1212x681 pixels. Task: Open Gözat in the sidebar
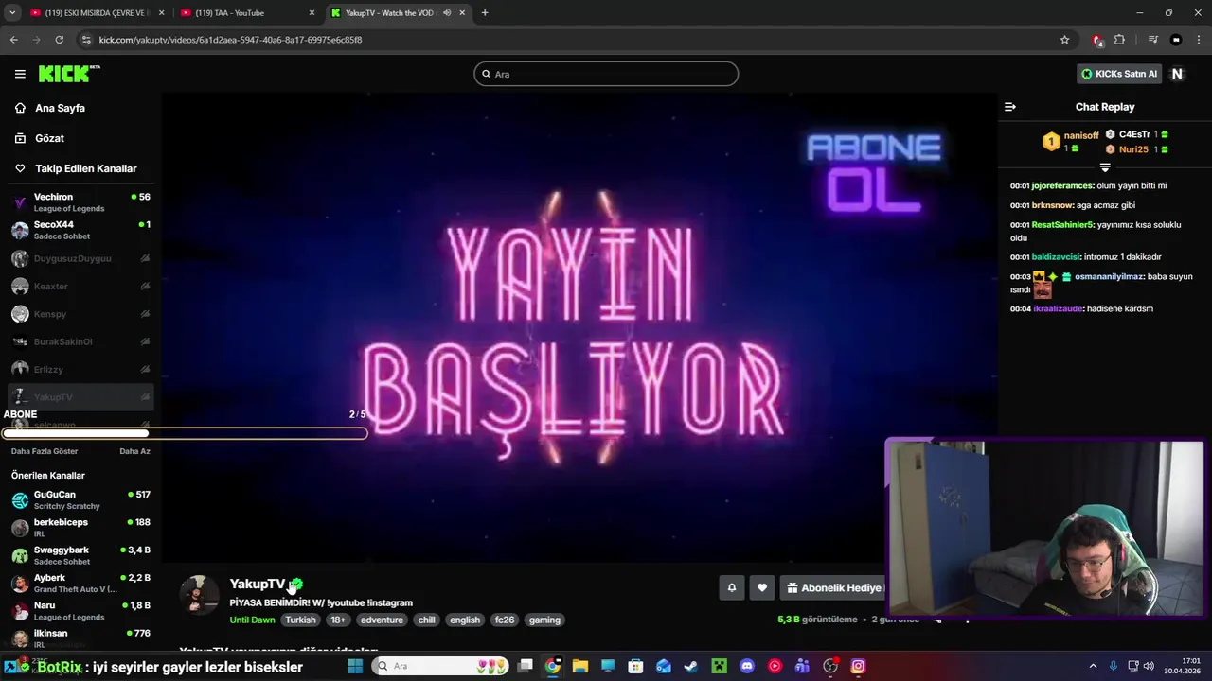[x=49, y=138]
